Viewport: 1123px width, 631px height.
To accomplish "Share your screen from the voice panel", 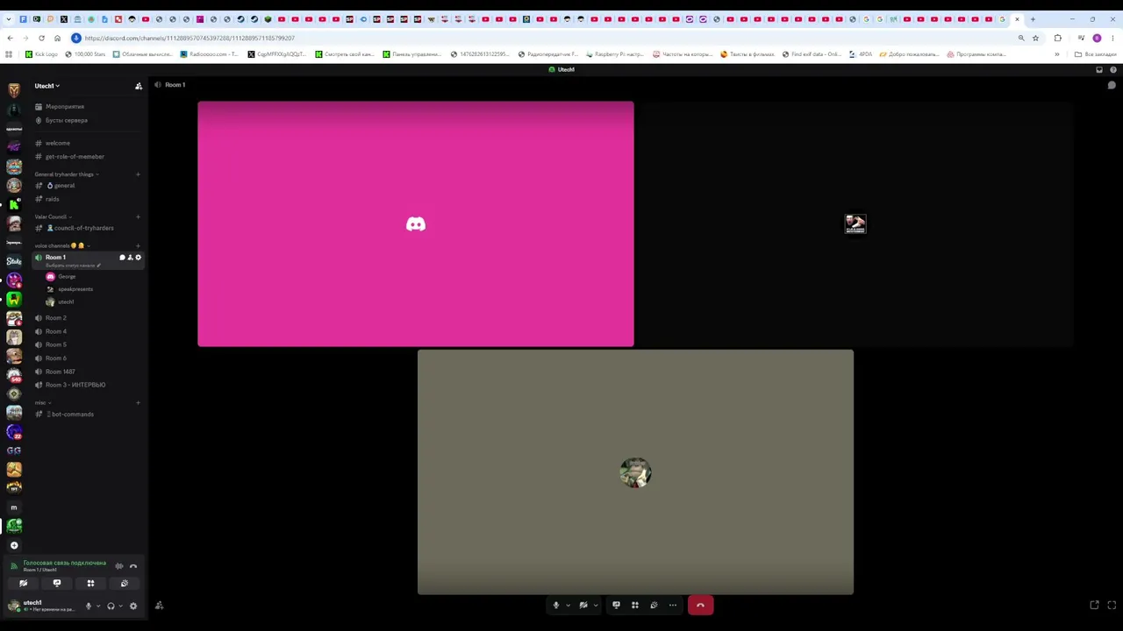I will coord(57,583).
